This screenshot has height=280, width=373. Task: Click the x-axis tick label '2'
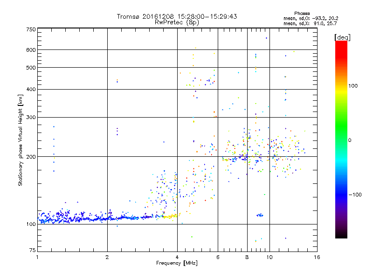pyautogui.click(x=107, y=257)
